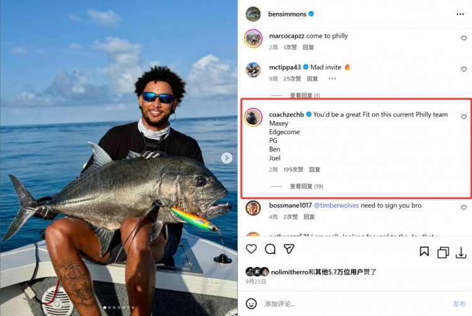Like the post with heart icon
472x316 pixels.
coord(251,249)
